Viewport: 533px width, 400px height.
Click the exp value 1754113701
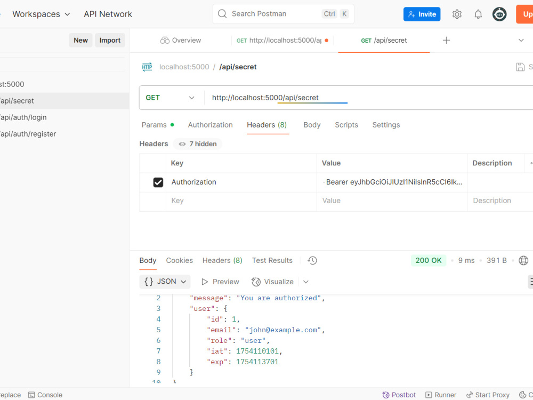pyautogui.click(x=257, y=362)
